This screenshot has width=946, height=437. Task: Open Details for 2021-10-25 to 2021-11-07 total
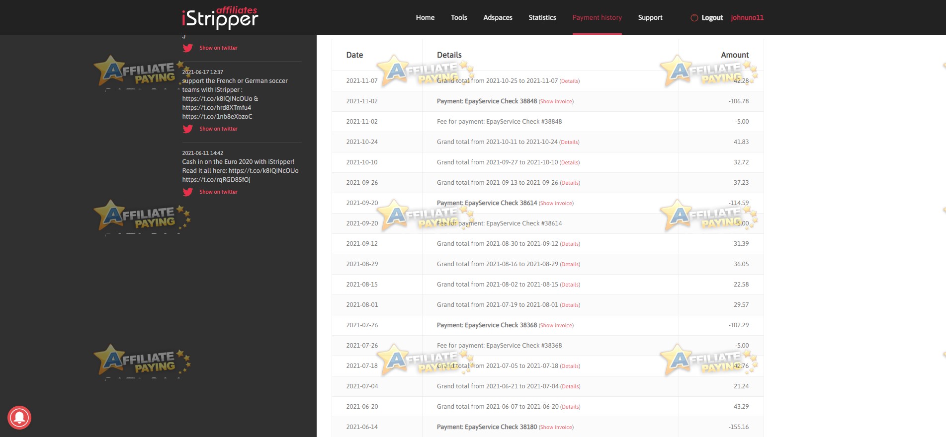coord(570,81)
